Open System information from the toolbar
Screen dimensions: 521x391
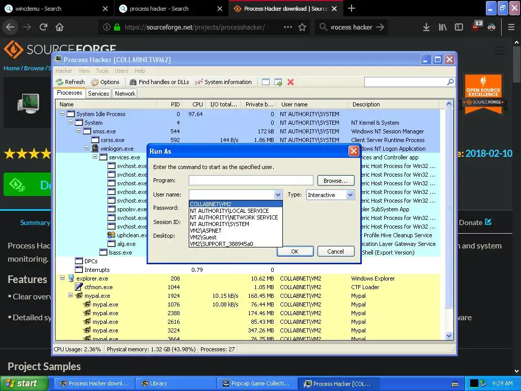tap(223, 82)
